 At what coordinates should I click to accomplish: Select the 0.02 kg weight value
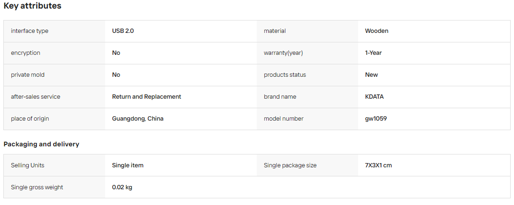(122, 187)
